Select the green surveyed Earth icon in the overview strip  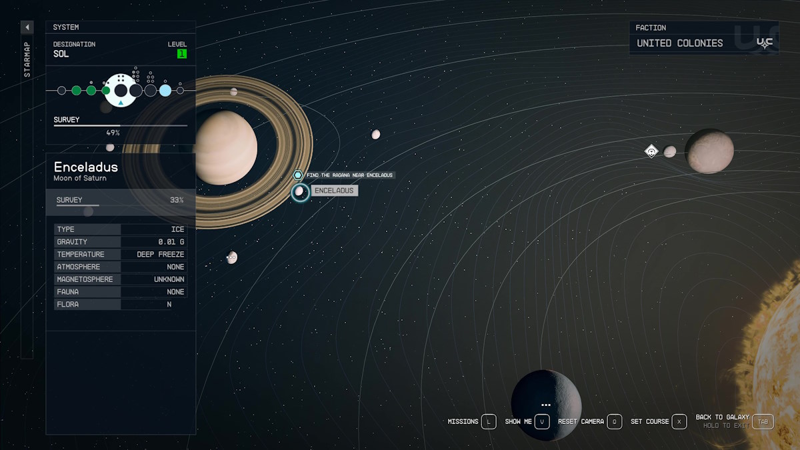click(x=91, y=90)
